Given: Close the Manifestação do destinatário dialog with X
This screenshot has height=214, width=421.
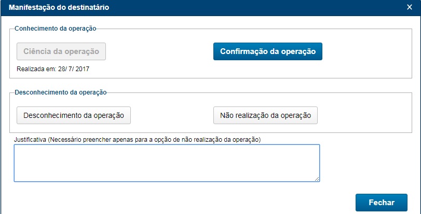Looking at the screenshot, I should tap(410, 7).
